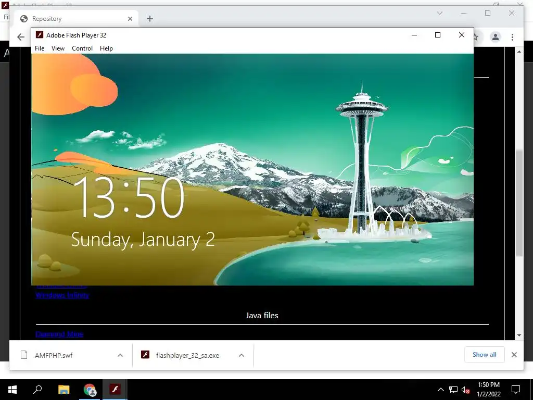Open the notification center icon
The image size is (533, 400).
coord(516,390)
